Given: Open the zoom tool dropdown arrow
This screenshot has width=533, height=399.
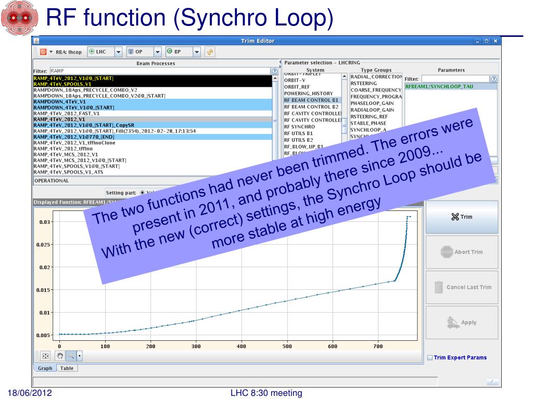Looking at the screenshot, I should pos(80,356).
